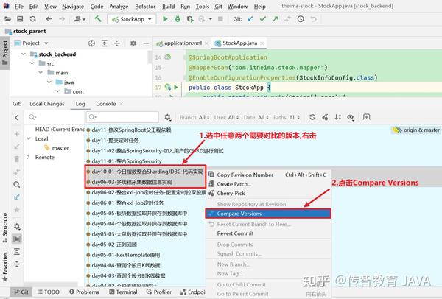Expand the Remote branches node
Screen dimensions: 442x299
coord(29,157)
